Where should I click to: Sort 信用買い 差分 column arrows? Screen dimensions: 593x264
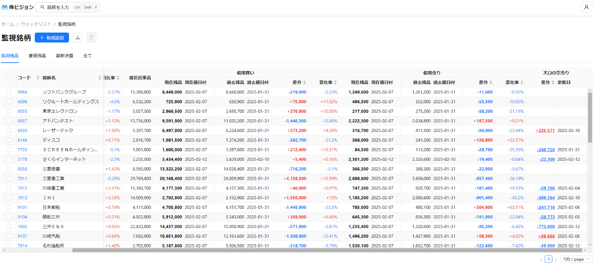[304, 82]
